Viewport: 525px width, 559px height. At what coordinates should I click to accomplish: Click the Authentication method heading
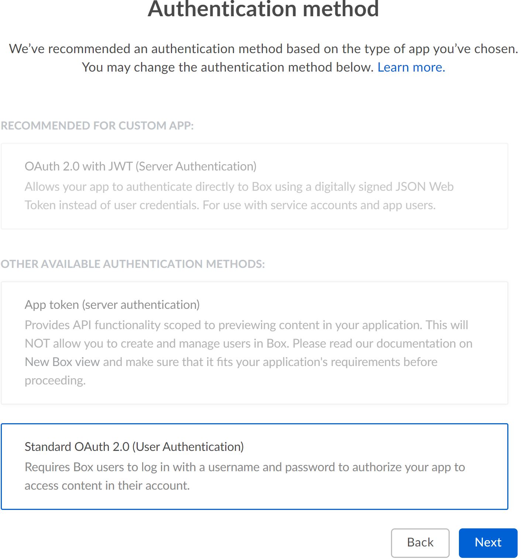(262, 10)
